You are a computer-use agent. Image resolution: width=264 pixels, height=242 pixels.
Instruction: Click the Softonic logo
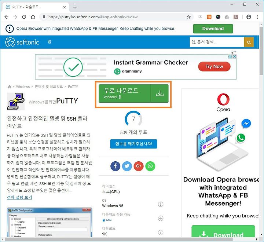pyautogui.click(x=22, y=42)
